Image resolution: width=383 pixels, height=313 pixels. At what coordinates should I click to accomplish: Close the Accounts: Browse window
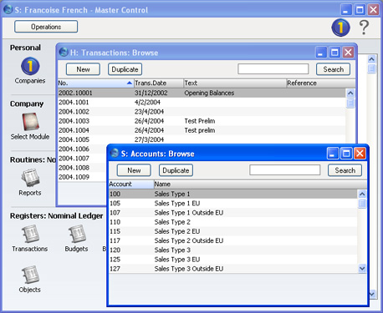tap(360, 154)
